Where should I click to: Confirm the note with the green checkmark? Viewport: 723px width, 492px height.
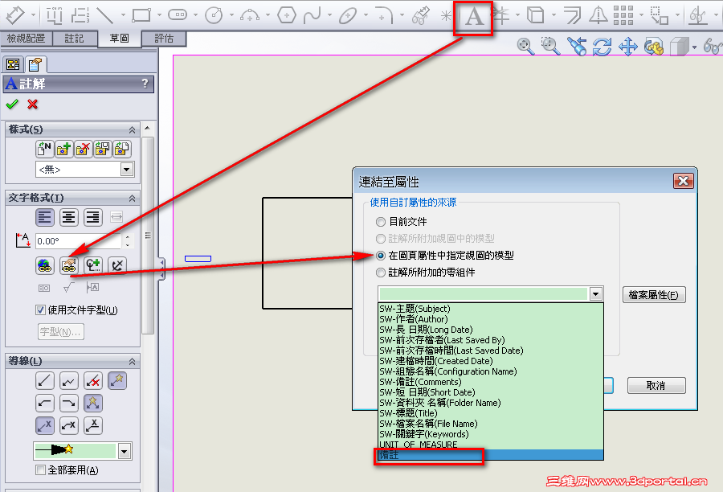pos(12,104)
